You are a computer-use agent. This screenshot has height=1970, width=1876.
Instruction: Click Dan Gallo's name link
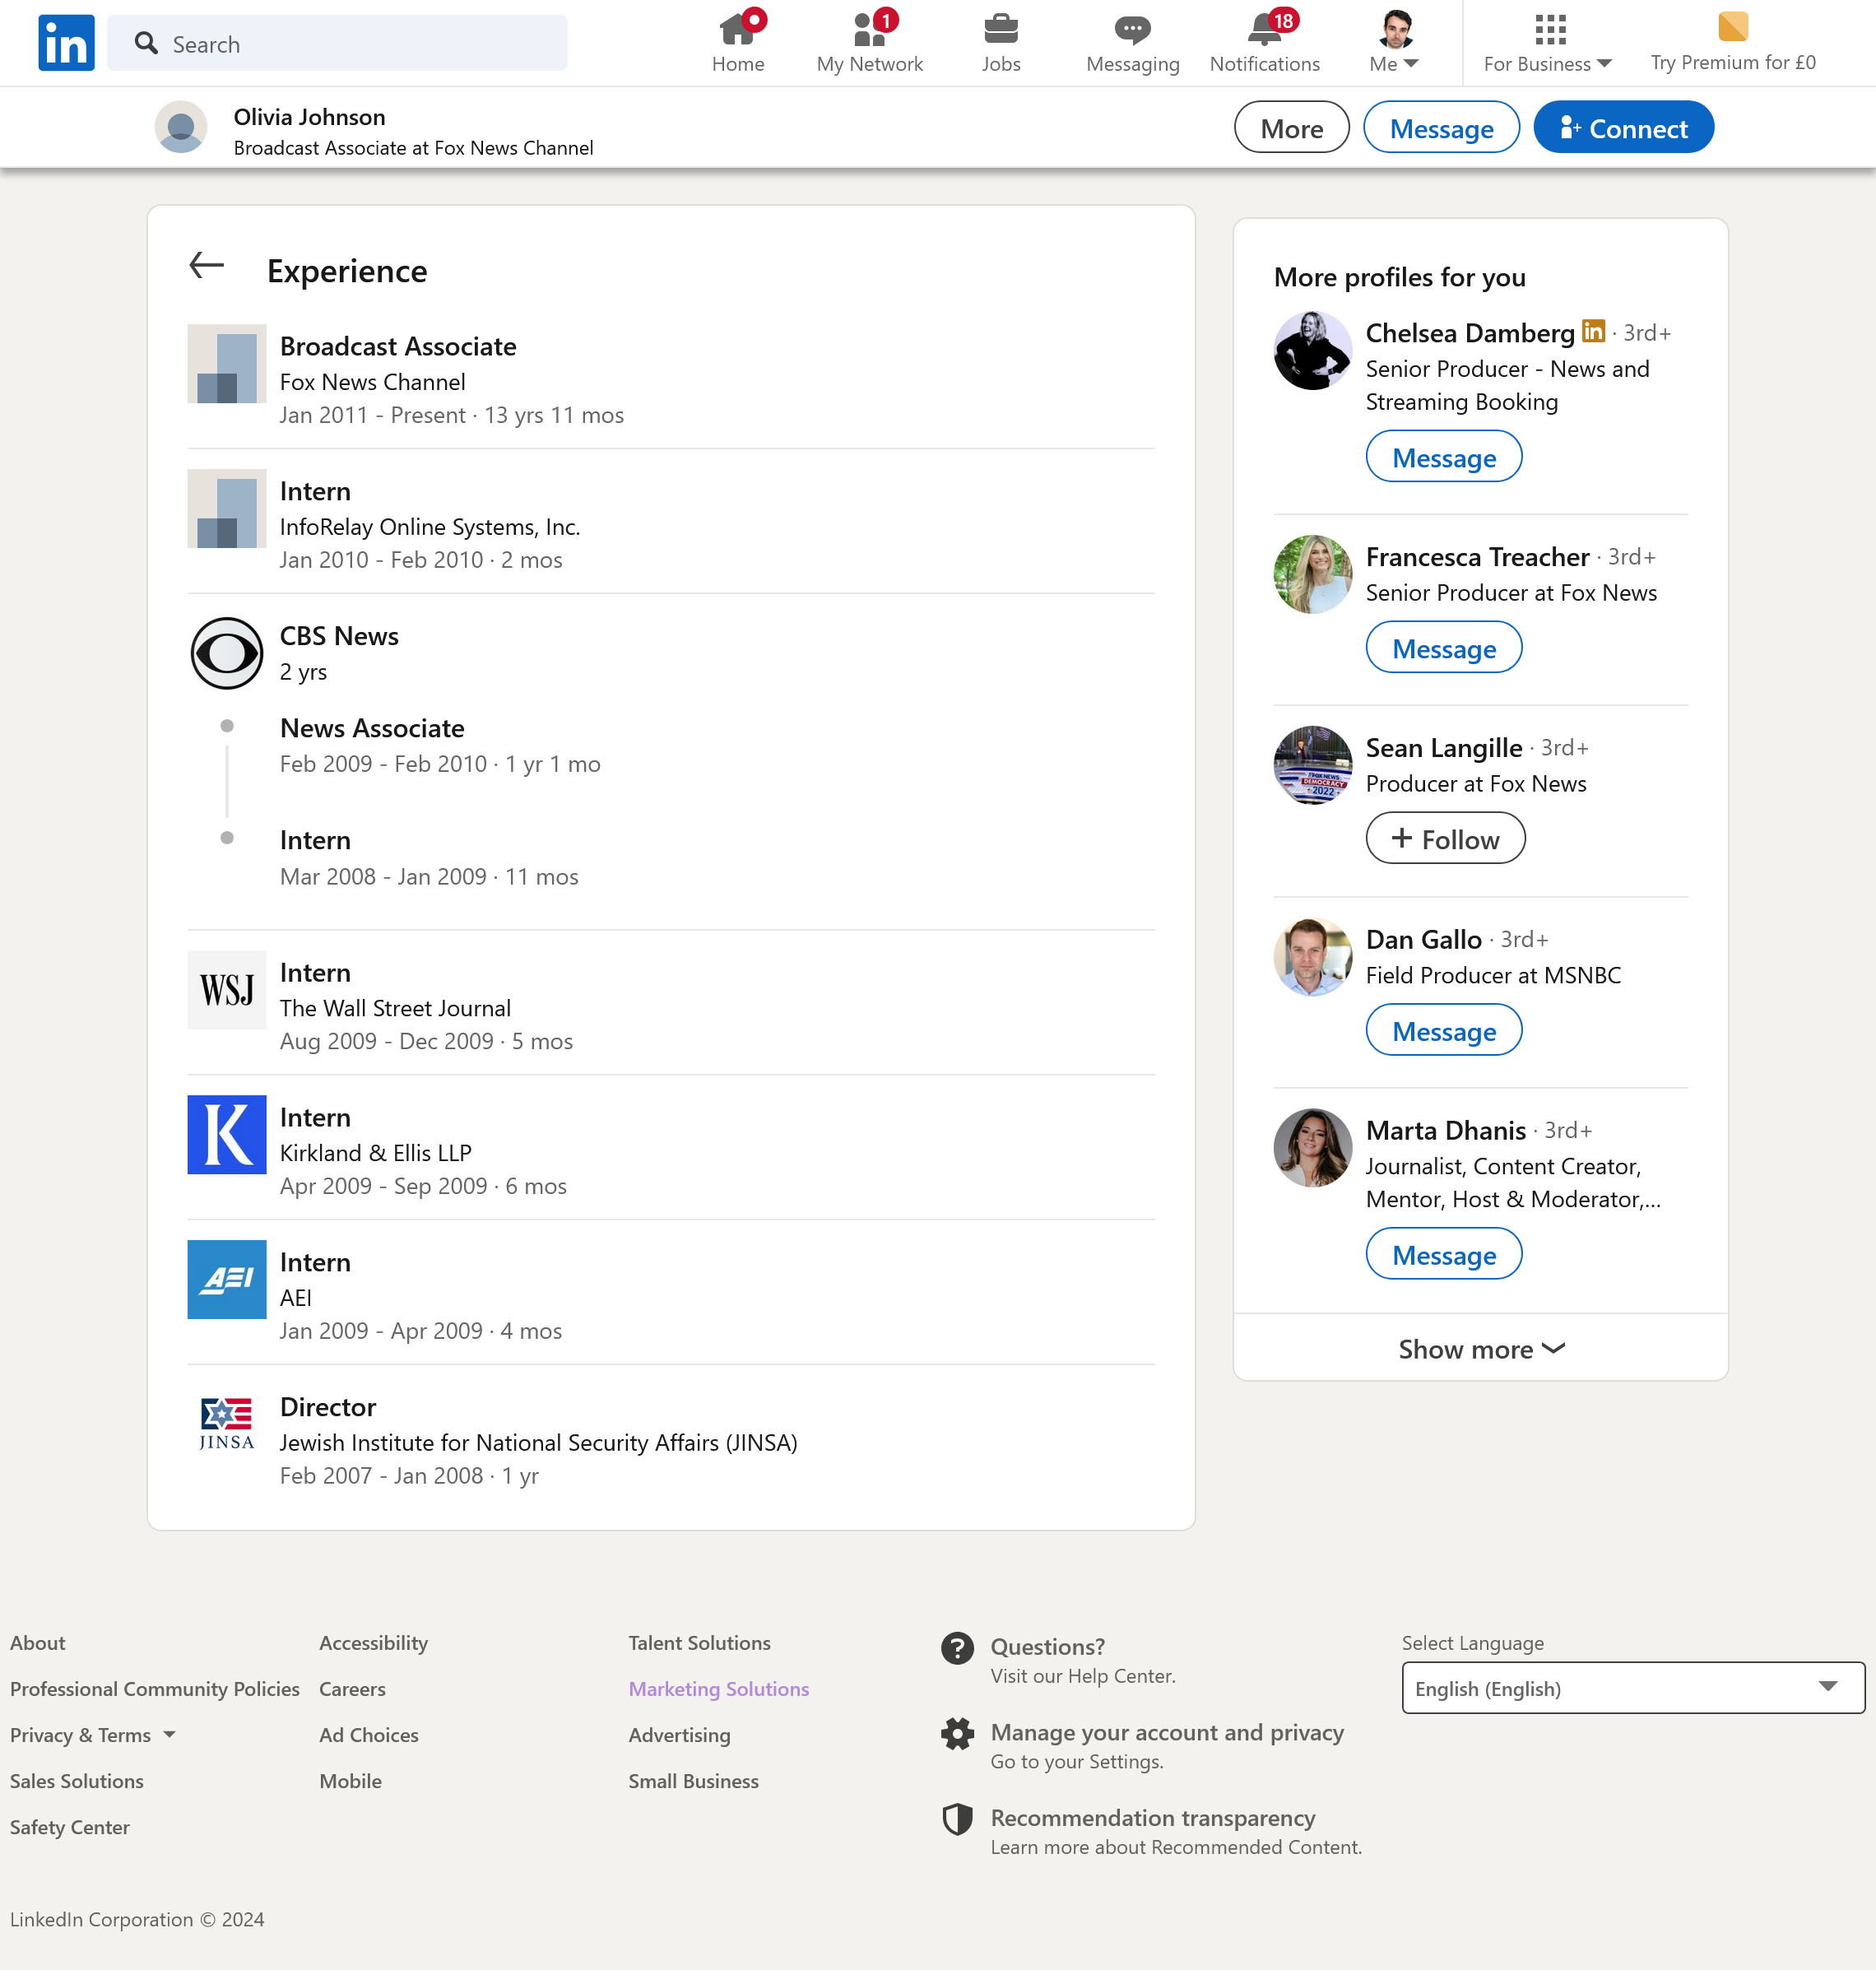pyautogui.click(x=1423, y=940)
